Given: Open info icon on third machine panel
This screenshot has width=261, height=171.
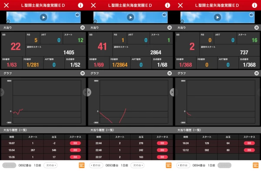Looking at the screenshot, I should [254, 5].
